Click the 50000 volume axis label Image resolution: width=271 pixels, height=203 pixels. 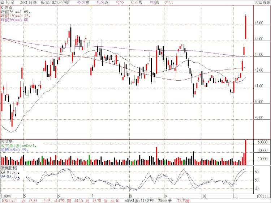(x=262, y=143)
